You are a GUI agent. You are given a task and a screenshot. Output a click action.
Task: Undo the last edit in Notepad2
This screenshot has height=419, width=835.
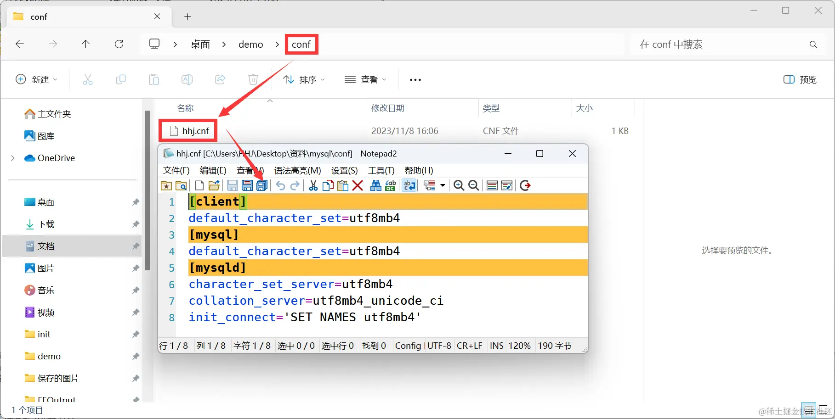(x=280, y=185)
